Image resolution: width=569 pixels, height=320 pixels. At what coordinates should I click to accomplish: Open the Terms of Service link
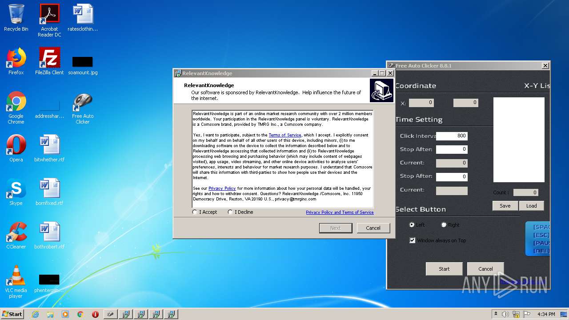coord(285,135)
